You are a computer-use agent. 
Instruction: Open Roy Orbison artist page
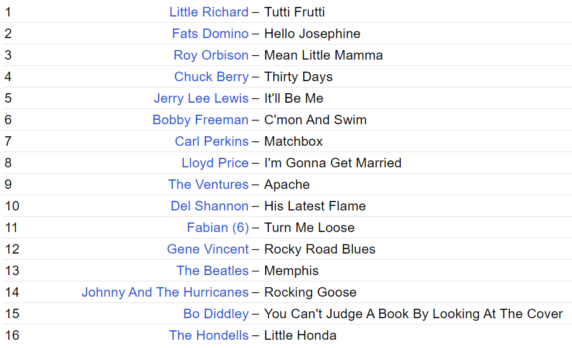[x=211, y=55]
